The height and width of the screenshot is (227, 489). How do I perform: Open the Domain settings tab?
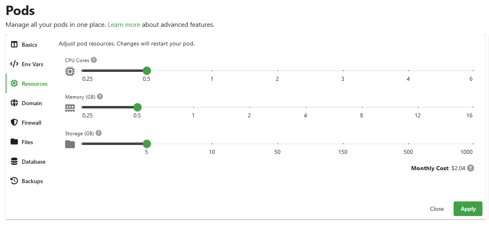pos(31,103)
